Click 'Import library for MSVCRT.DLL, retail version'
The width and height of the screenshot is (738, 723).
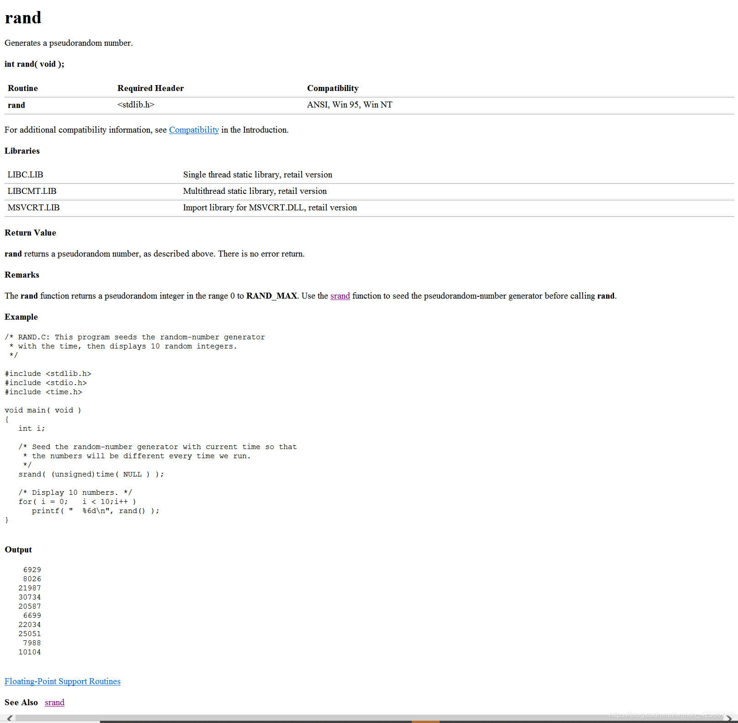pyautogui.click(x=270, y=208)
